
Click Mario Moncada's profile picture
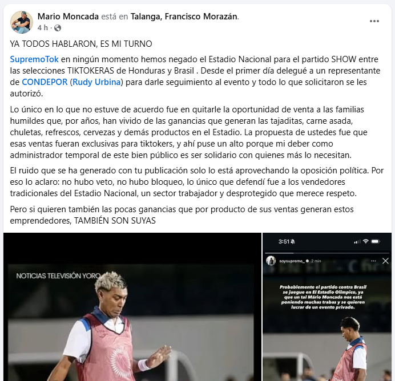(22, 22)
